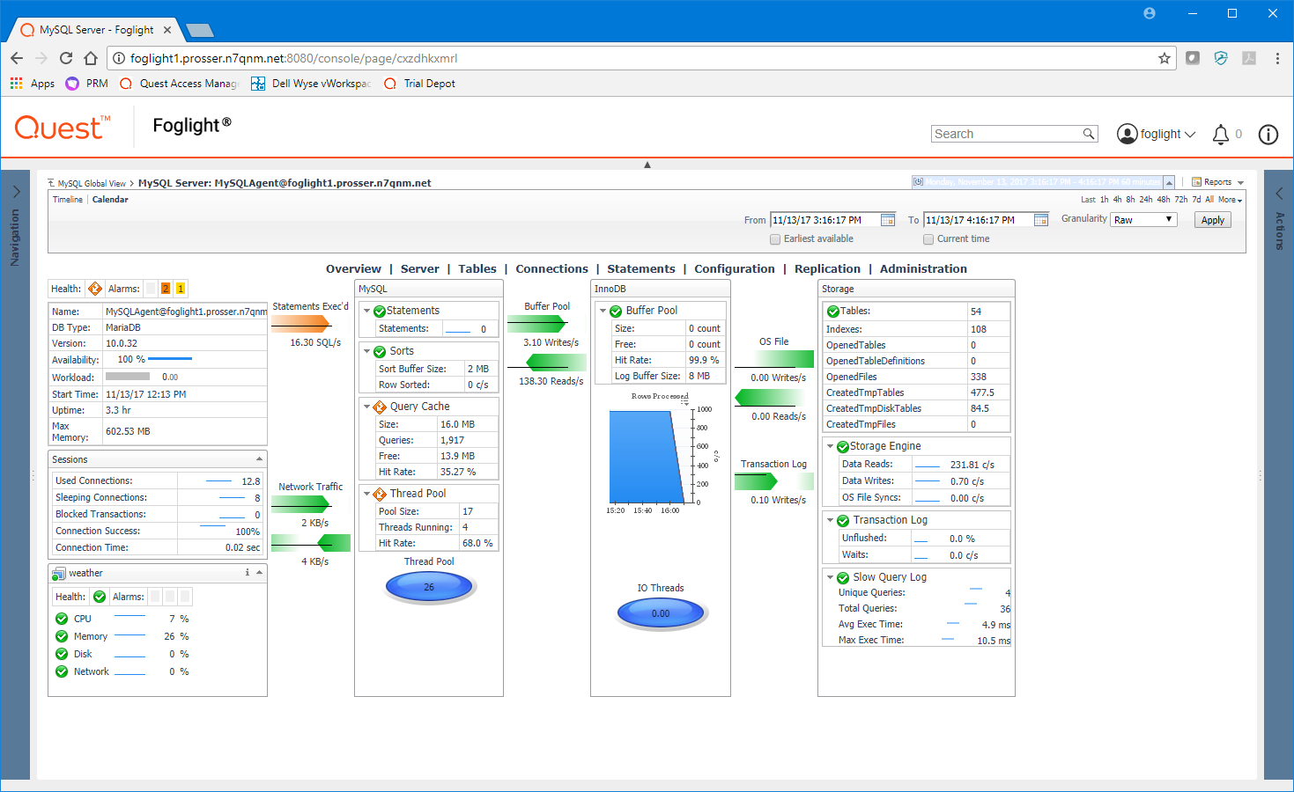Check the Current time checkbox
Screen dimensions: 1294x792
point(928,239)
